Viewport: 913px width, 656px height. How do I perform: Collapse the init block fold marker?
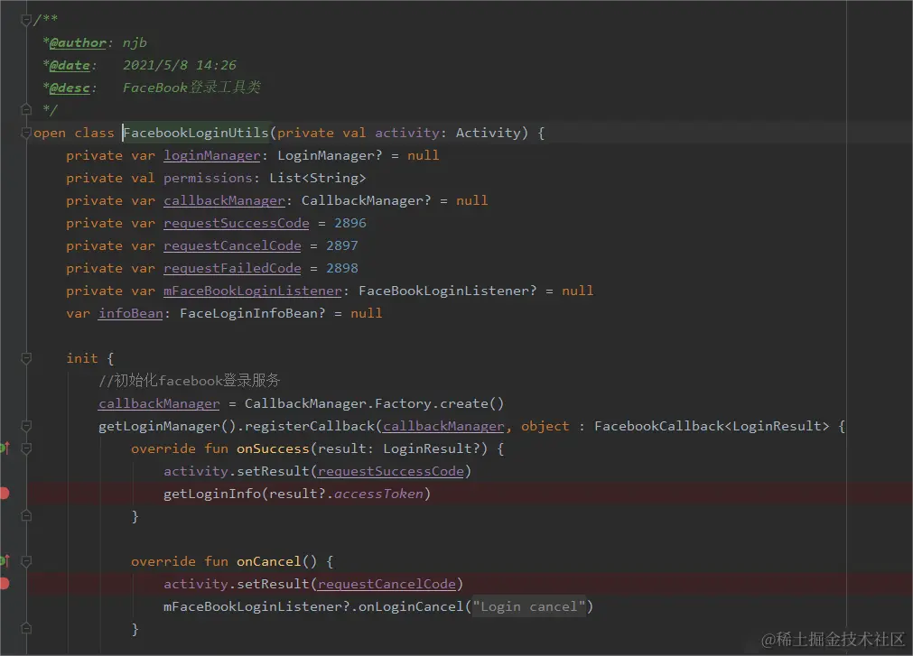(26, 358)
